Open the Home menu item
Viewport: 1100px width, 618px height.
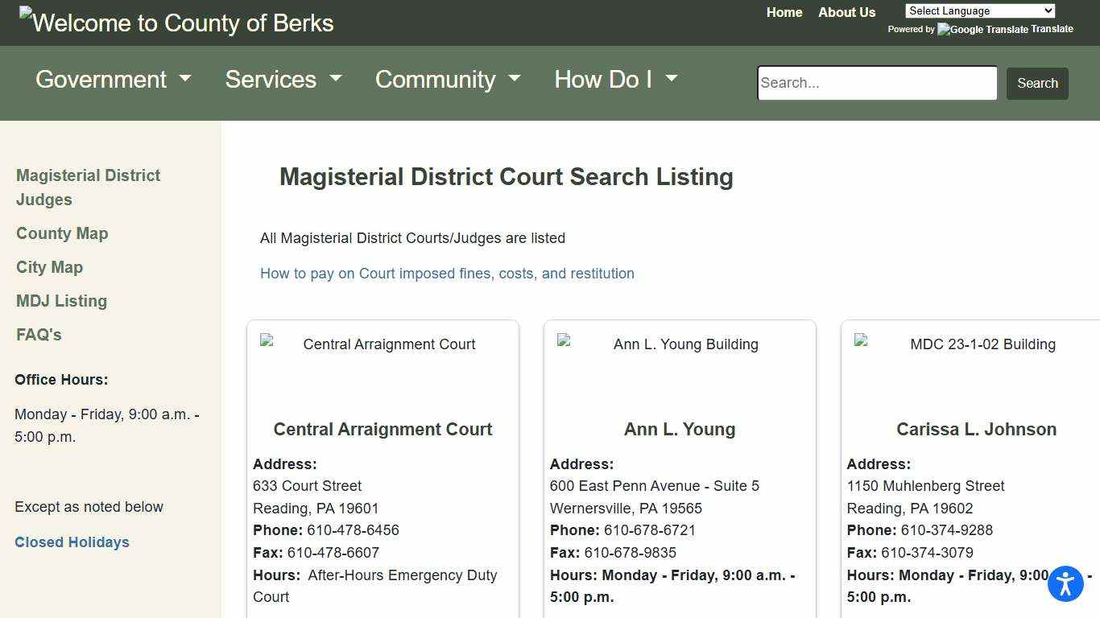[x=784, y=12]
